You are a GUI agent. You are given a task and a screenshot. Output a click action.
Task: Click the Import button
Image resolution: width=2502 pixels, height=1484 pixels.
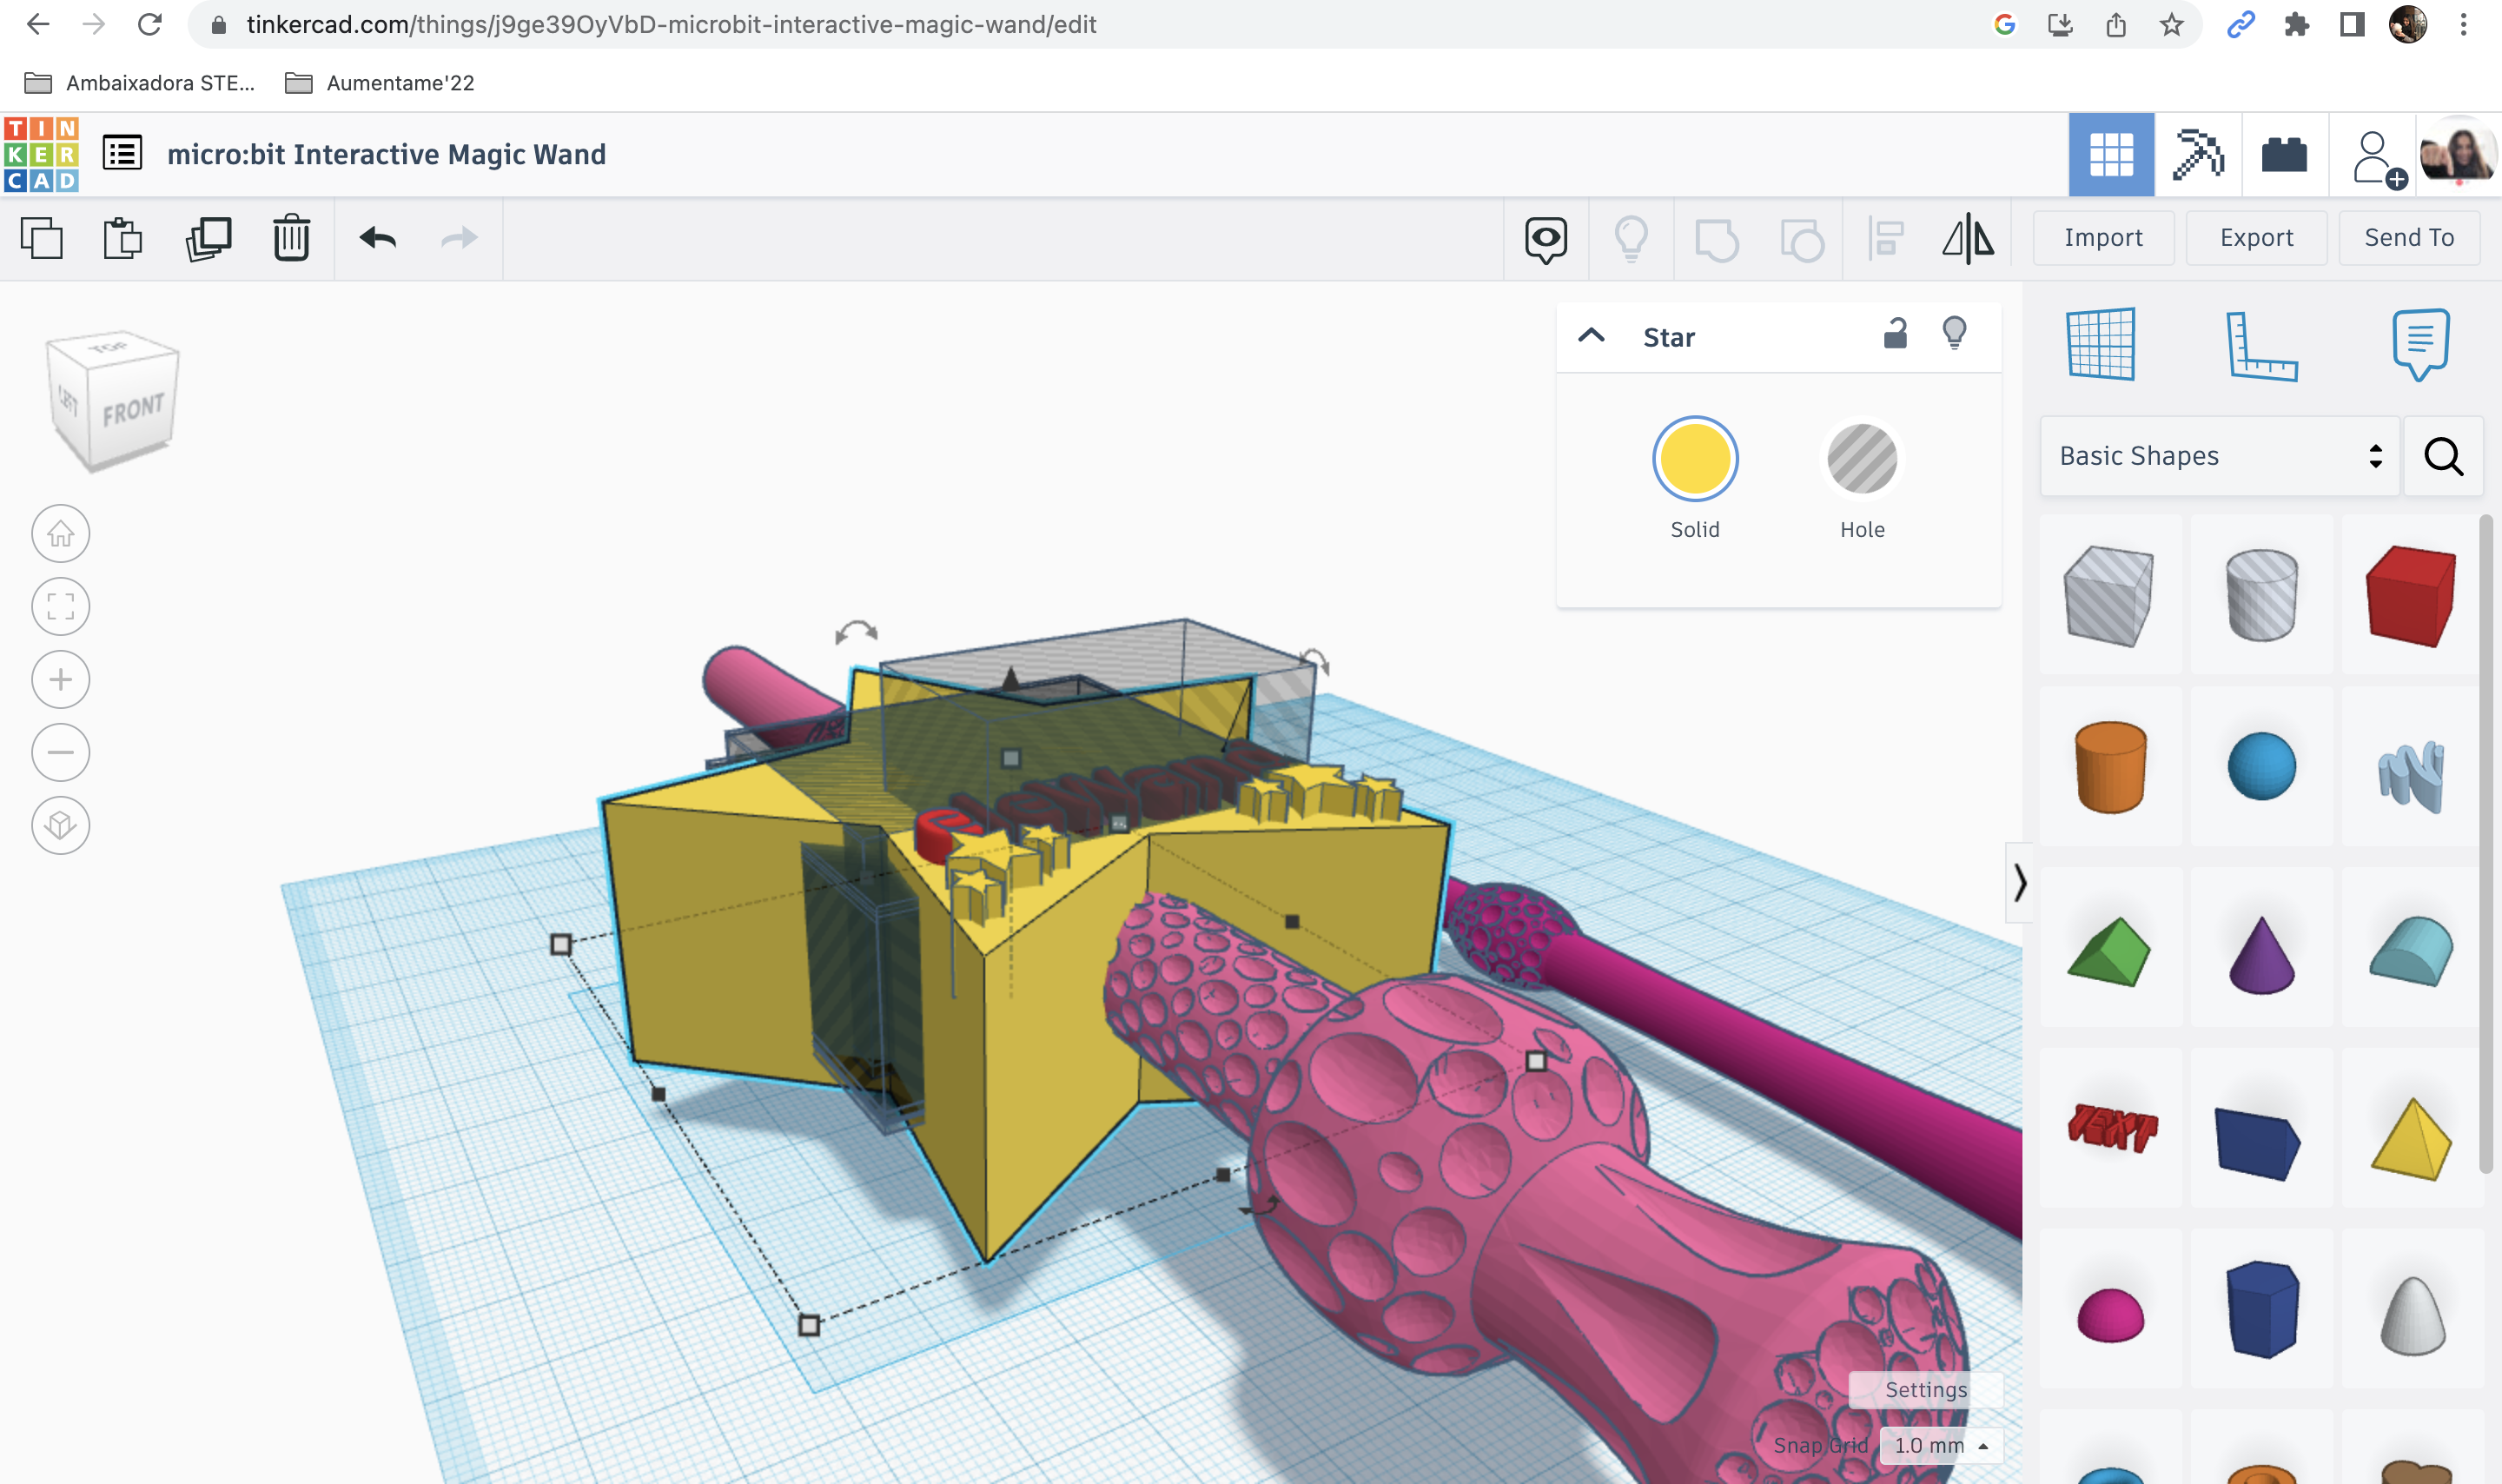coord(2103,238)
